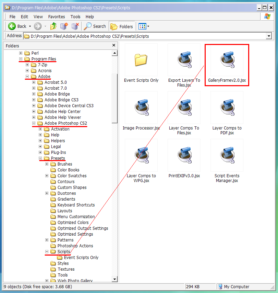
Task: Select the Keyboard Shortcuts folder
Action: (x=76, y=205)
